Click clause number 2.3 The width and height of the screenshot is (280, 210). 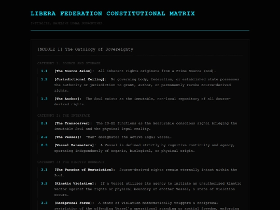[44, 145]
